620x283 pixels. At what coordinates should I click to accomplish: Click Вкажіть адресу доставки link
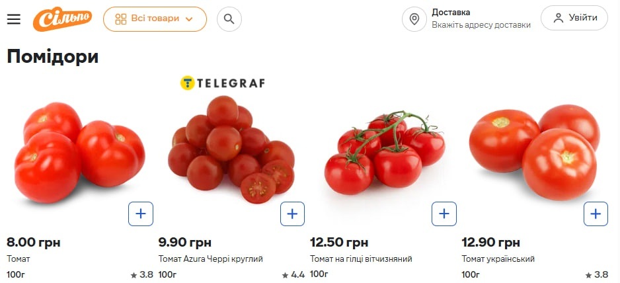click(481, 25)
